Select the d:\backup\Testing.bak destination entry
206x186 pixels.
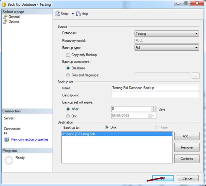point(117,134)
